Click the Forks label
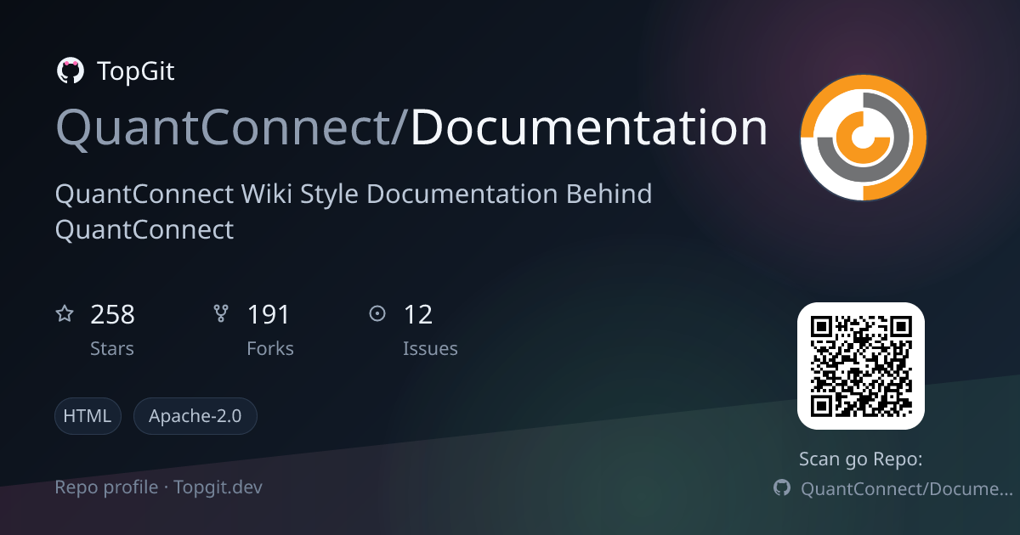 pos(270,348)
